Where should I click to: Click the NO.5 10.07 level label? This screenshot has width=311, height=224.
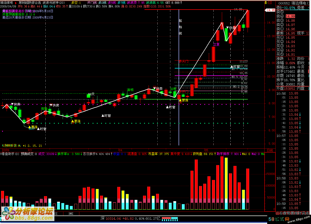[x=239, y=77]
